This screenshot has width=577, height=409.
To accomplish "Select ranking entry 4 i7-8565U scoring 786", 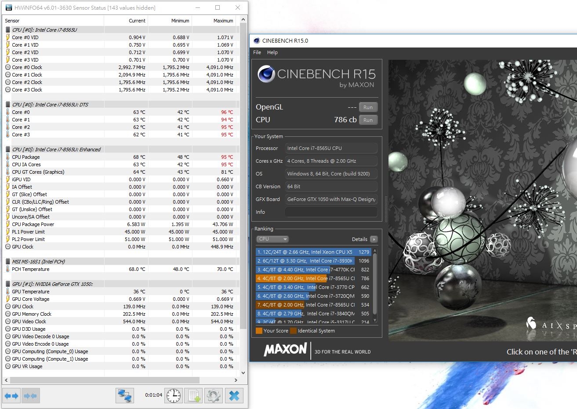I will click(x=313, y=278).
